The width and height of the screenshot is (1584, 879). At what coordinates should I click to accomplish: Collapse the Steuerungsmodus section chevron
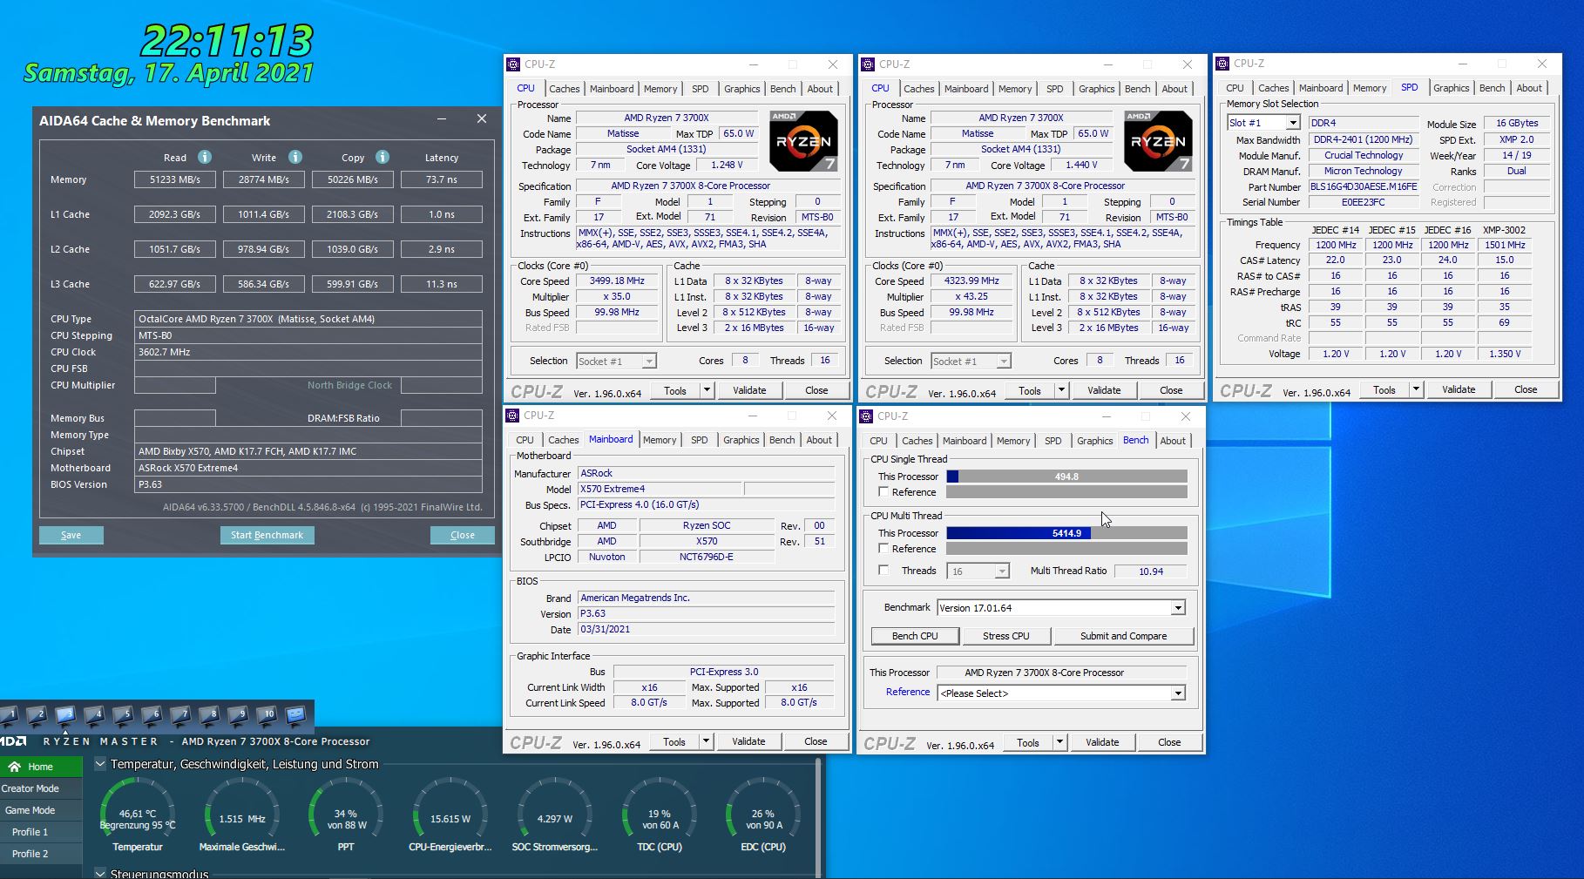click(100, 873)
